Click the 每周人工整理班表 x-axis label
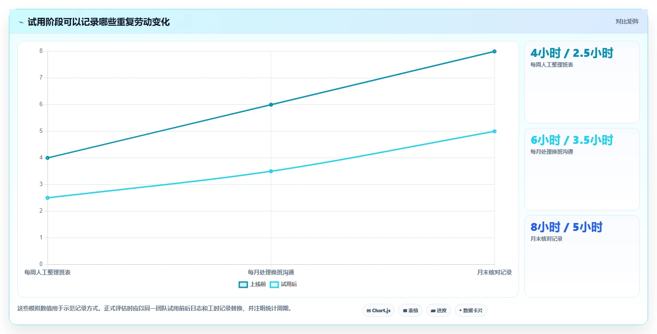 tap(47, 272)
